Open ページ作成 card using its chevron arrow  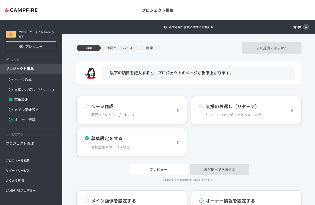(177, 110)
